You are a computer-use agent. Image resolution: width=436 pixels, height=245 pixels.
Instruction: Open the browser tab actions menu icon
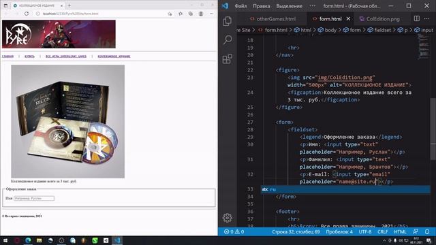tap(5, 5)
